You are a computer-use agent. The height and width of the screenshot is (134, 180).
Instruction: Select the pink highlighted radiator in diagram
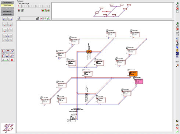pos(139,81)
